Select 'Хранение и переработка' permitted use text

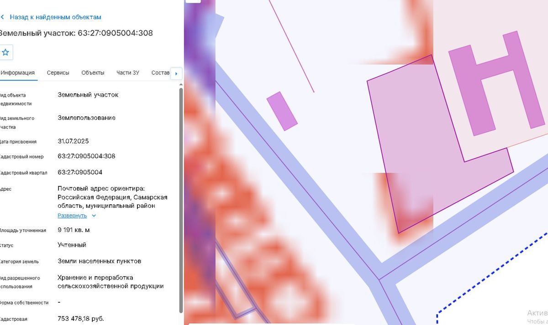111,282
